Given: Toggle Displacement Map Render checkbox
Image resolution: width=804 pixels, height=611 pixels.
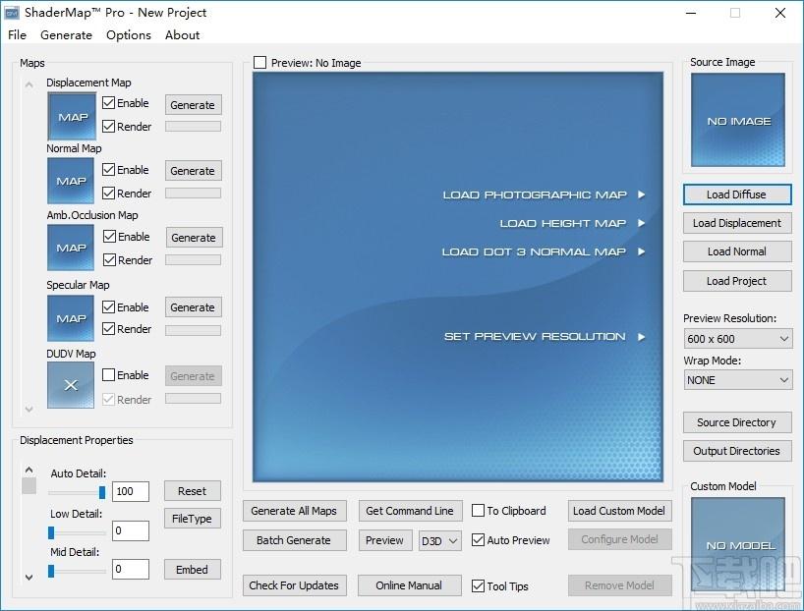Looking at the screenshot, I should [108, 126].
